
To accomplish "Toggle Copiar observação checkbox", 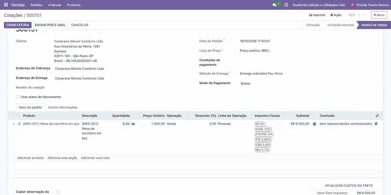I will click(58, 192).
